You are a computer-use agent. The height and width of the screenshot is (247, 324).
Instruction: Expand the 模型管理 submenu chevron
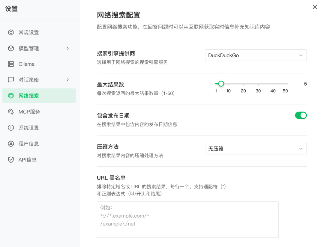[68, 48]
